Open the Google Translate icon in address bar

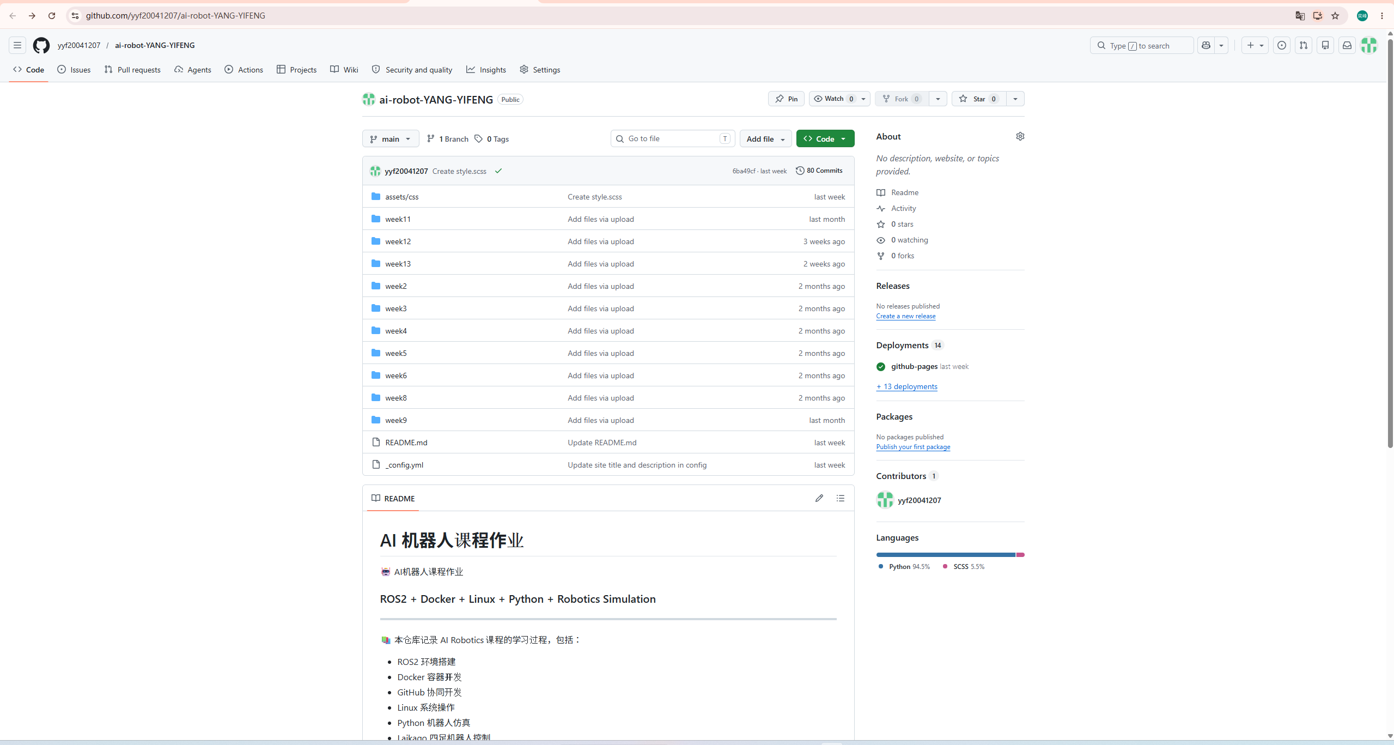pos(1300,16)
